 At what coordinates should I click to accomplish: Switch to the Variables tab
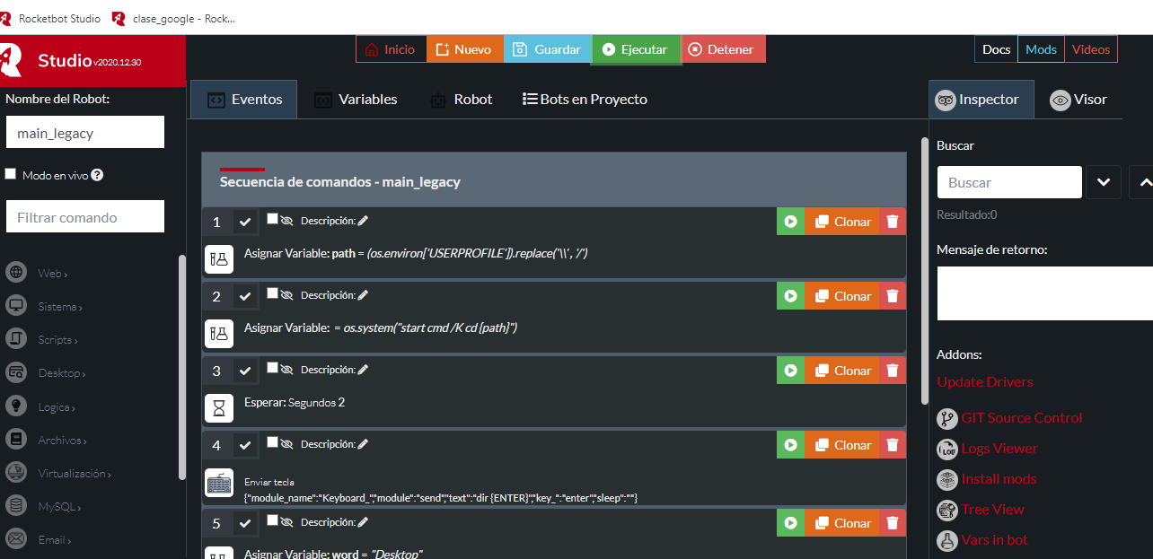(x=356, y=100)
